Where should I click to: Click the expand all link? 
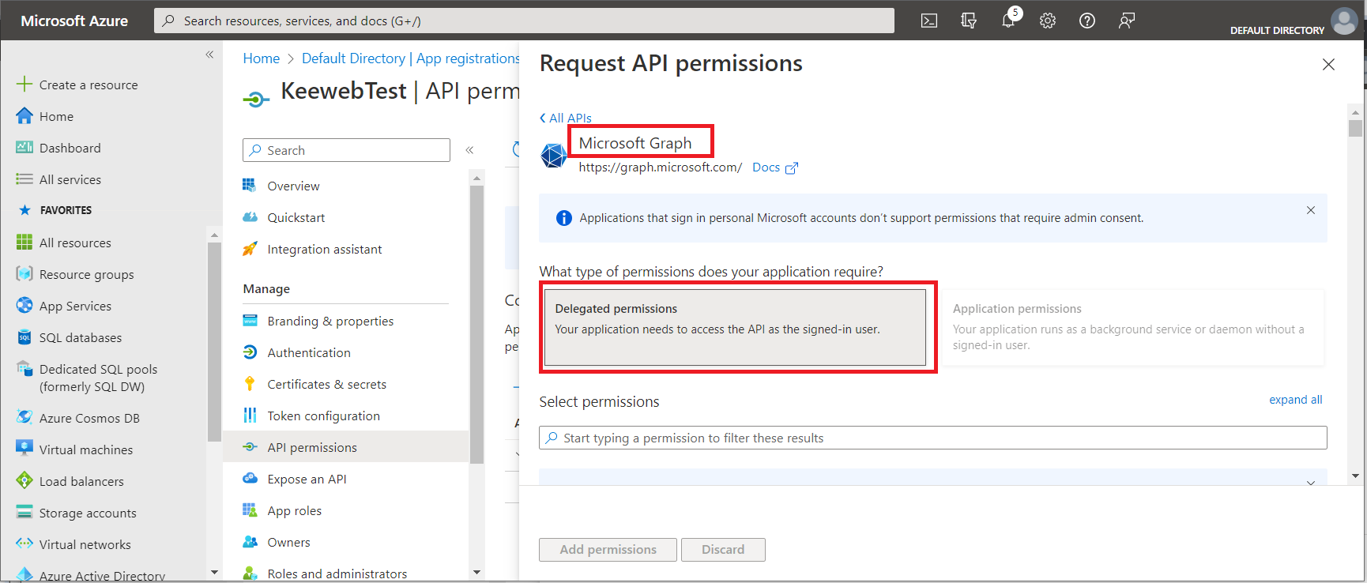click(x=1295, y=400)
